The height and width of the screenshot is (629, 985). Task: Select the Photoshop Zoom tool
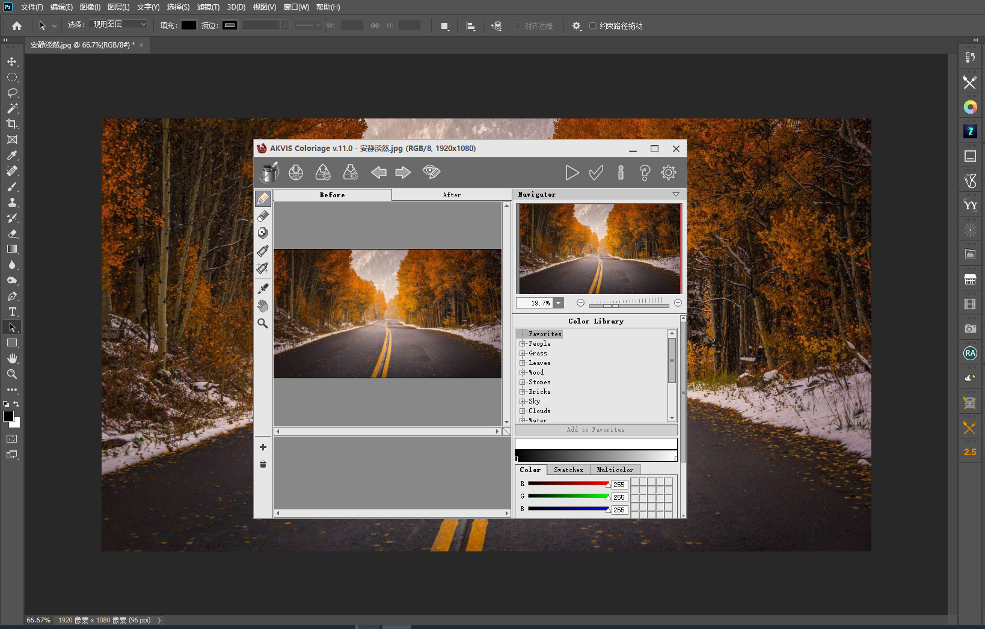point(12,374)
